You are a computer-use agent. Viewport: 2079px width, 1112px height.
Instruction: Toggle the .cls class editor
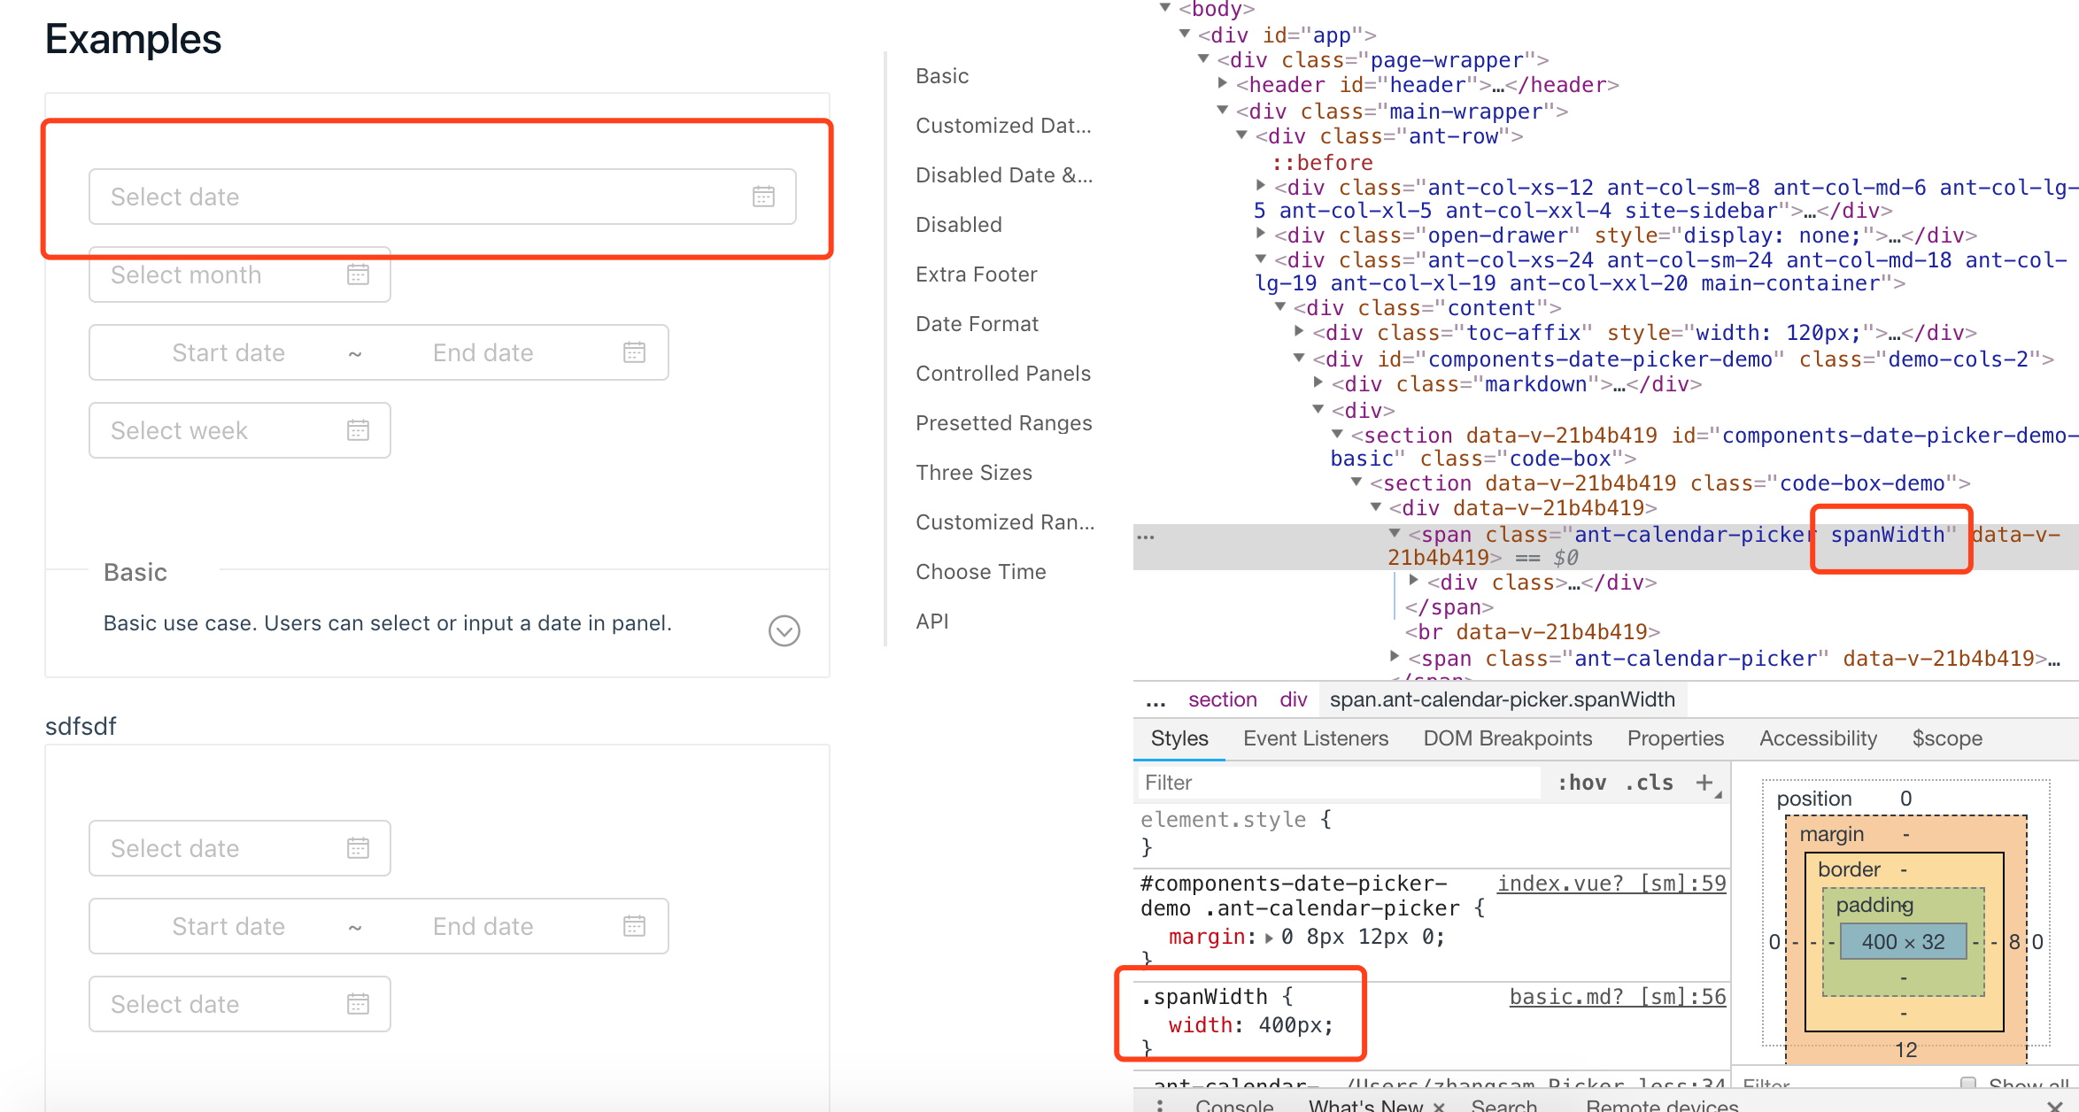click(x=1649, y=783)
